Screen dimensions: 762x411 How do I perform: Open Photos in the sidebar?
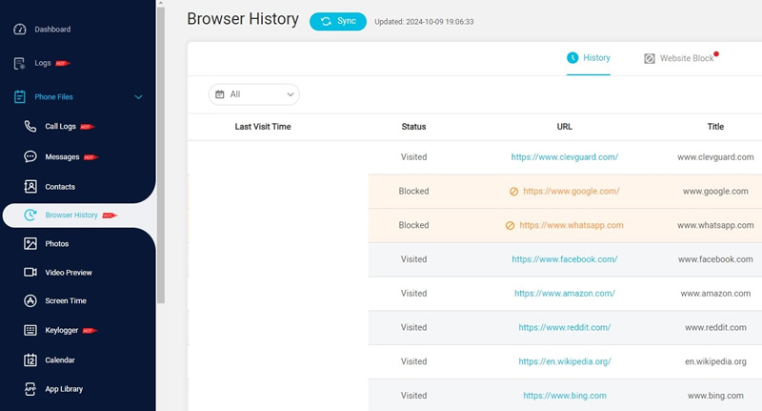tap(57, 244)
